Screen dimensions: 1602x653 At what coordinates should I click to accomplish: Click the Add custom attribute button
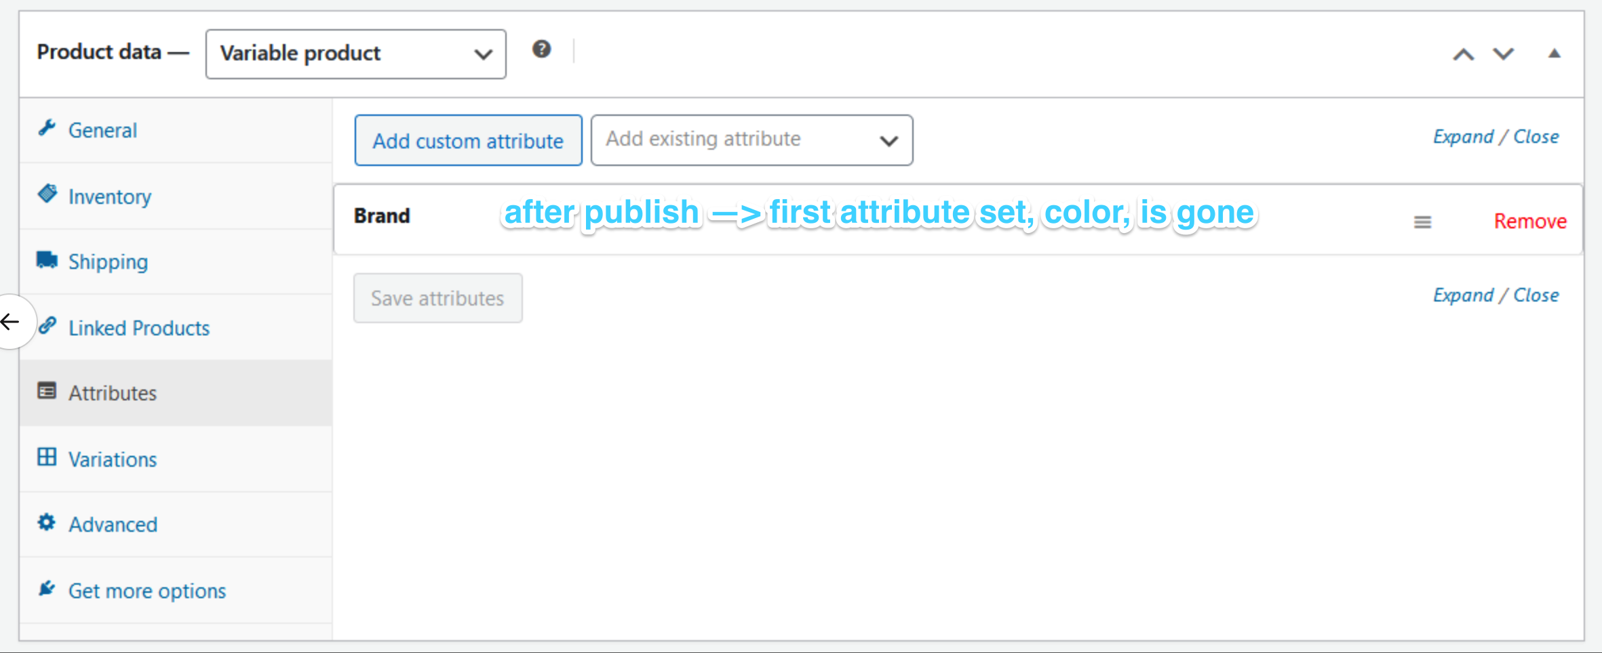coord(467,140)
